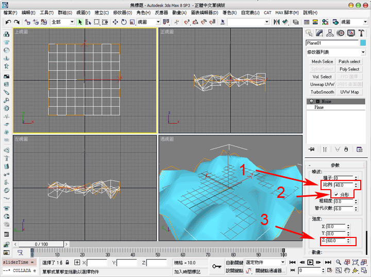Click the TurboSmooth modifier button
371x277 pixels.
pyautogui.click(x=322, y=92)
